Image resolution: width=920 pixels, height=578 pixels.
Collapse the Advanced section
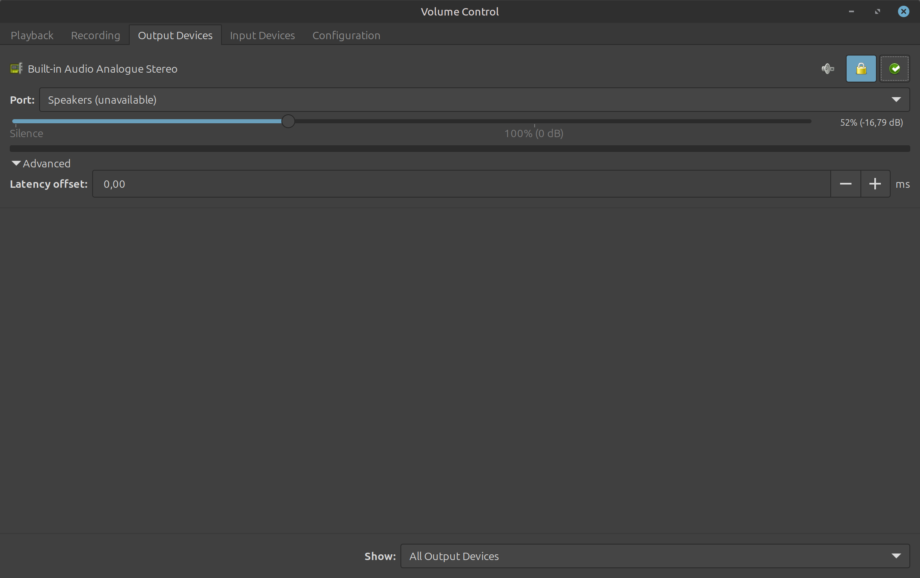click(41, 163)
